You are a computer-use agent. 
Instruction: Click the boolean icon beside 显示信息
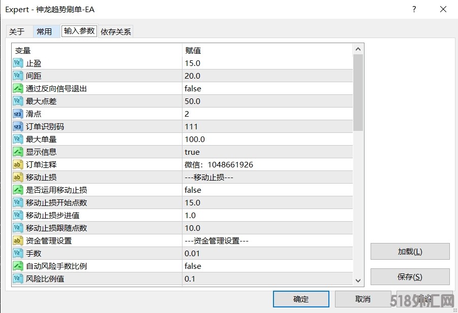18,152
